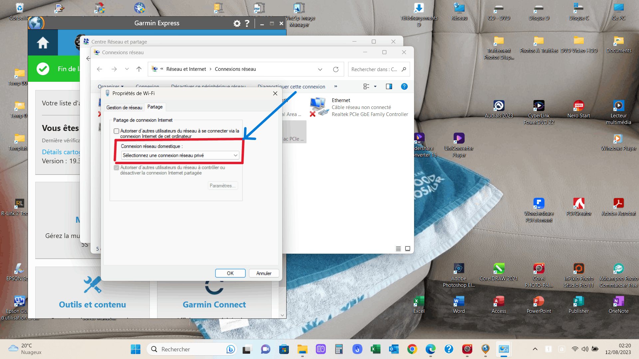
Task: Enable Autoriser d'autres utilisateurs à se connecter
Action: click(116, 131)
